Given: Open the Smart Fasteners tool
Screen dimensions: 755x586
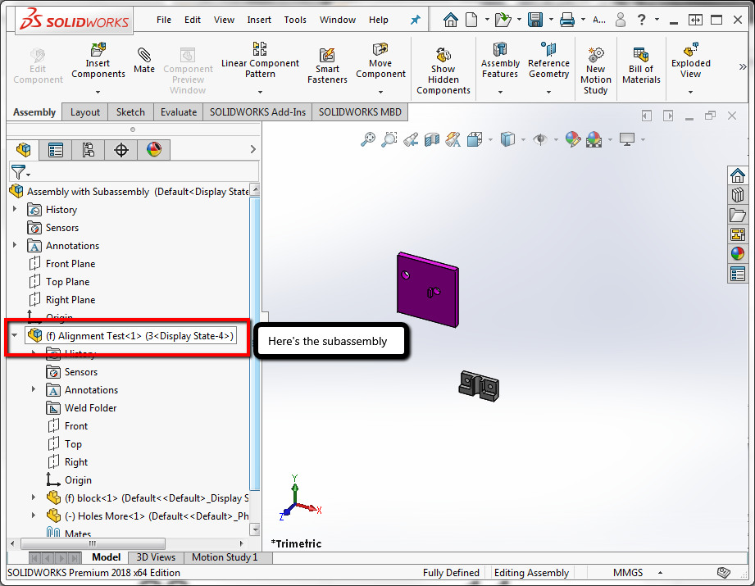Looking at the screenshot, I should [327, 66].
